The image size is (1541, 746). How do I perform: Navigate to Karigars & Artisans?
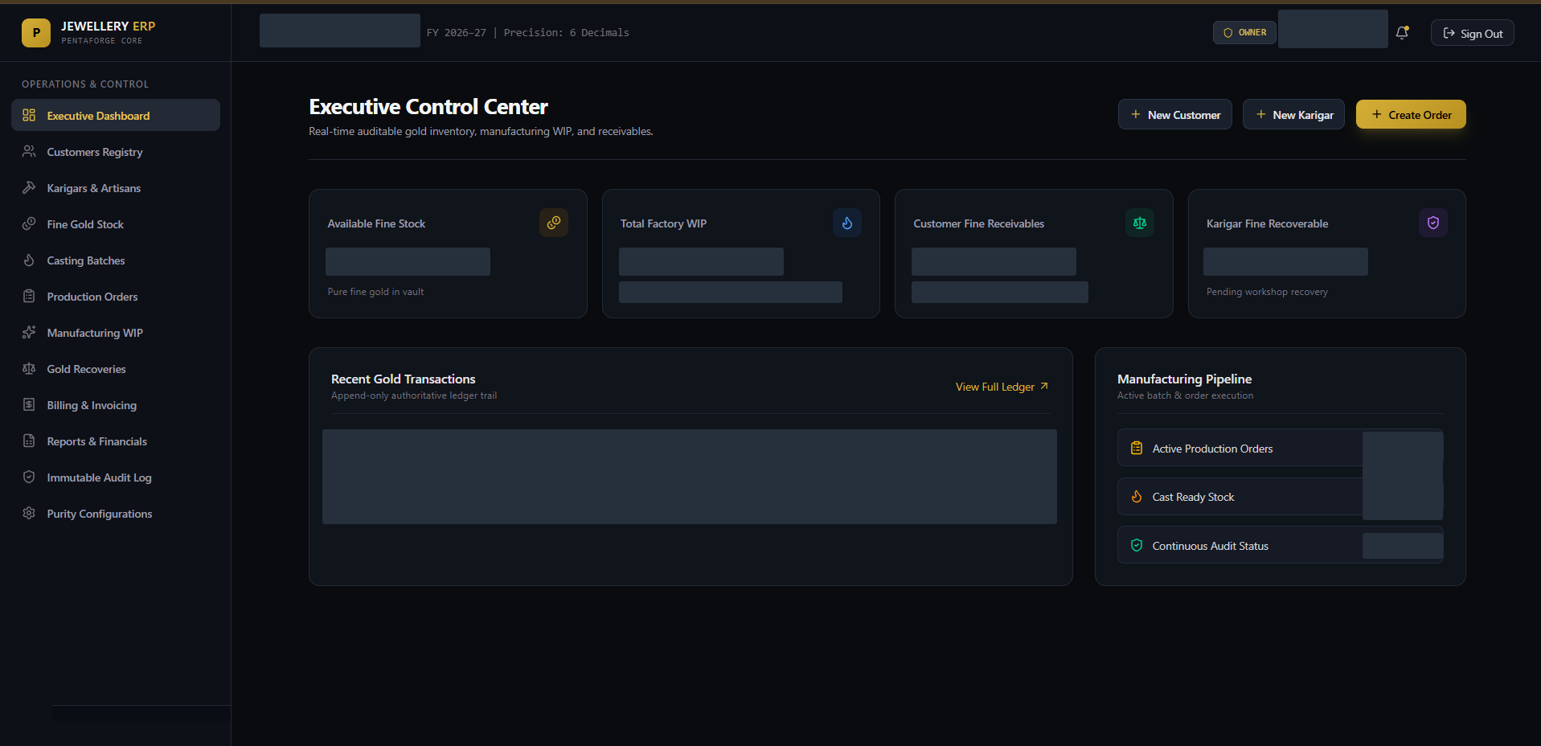(116, 187)
